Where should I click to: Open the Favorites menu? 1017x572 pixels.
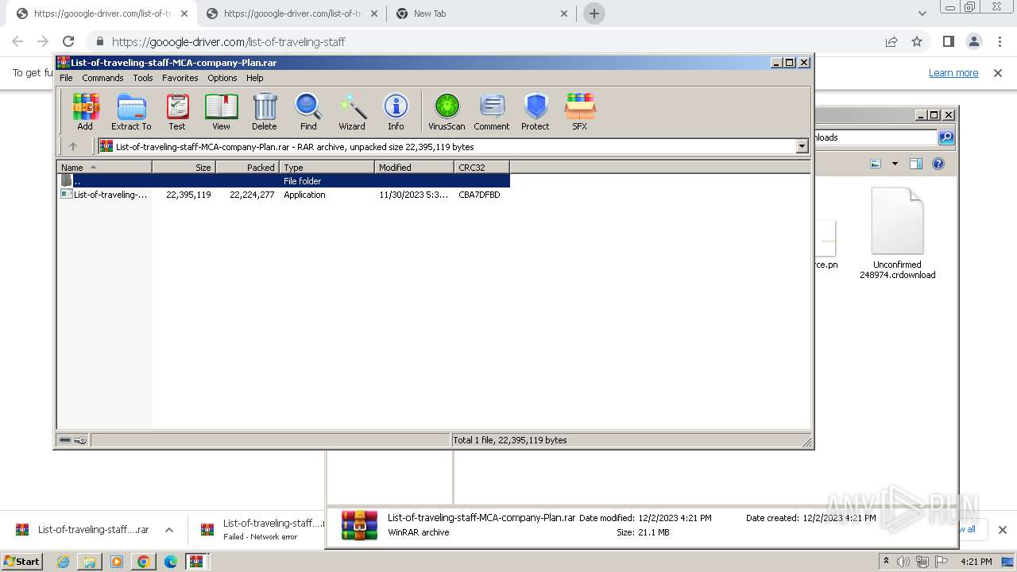click(180, 78)
